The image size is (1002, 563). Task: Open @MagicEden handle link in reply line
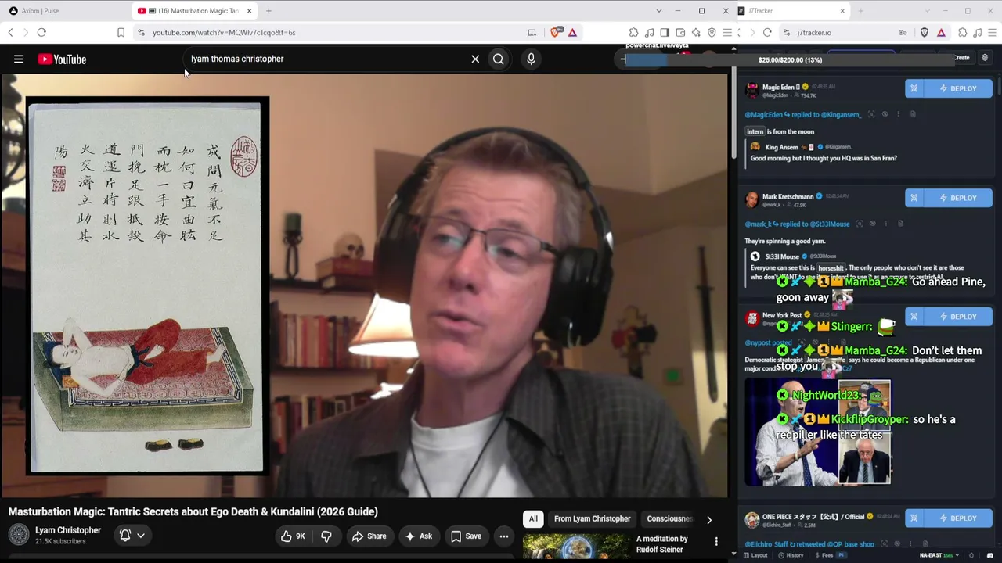click(764, 114)
